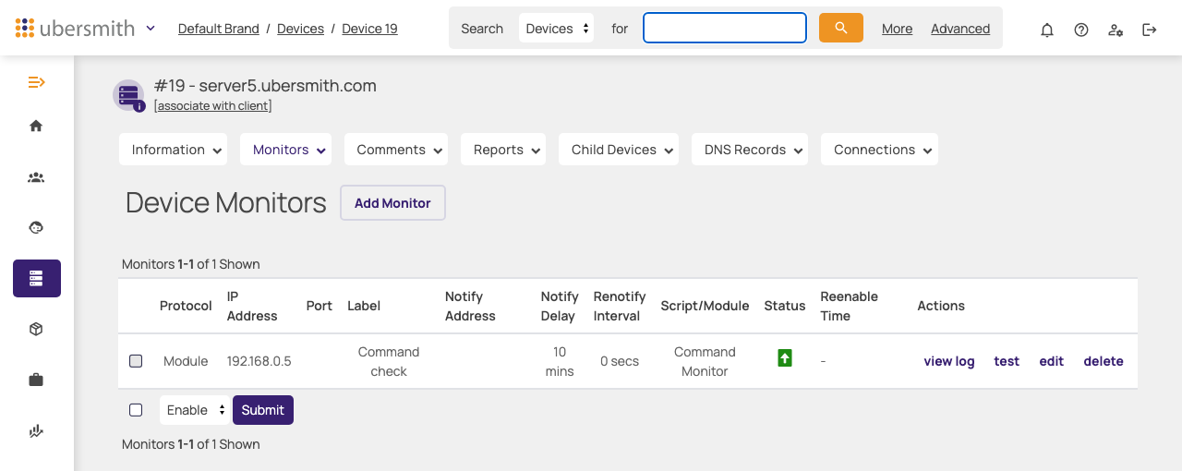Click the Module protocol cell
Screen dimensions: 1182x471
186,361
